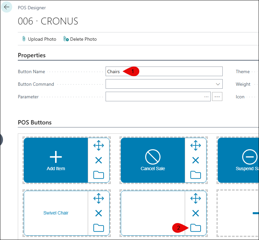This screenshot has height=240, width=259.
Task: Select the Swivel Chair POS button
Action: click(x=56, y=213)
